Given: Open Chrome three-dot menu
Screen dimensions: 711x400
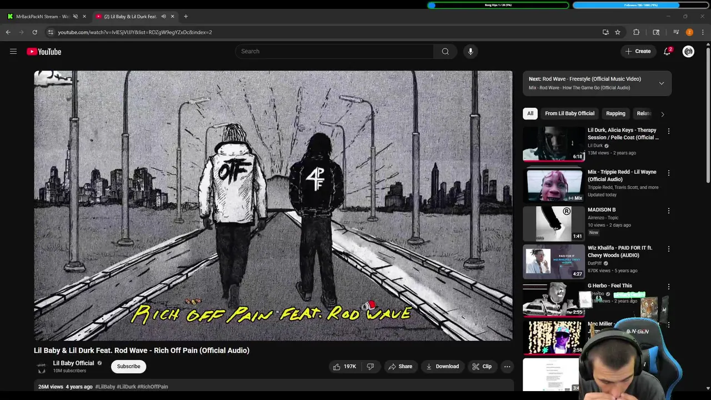Looking at the screenshot, I should pyautogui.click(x=703, y=32).
